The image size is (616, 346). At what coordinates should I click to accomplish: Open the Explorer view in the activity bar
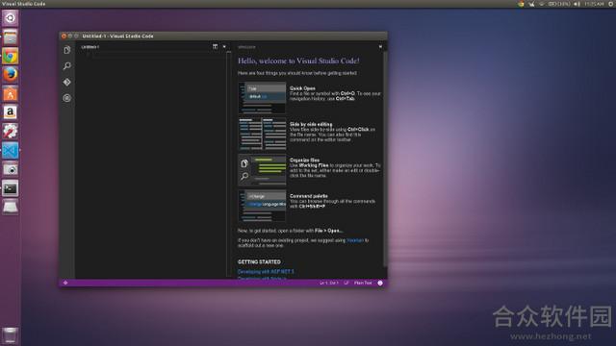click(x=67, y=50)
